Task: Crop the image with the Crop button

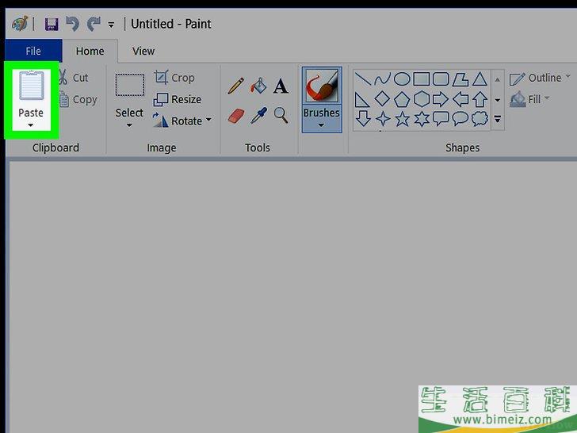Action: click(174, 78)
